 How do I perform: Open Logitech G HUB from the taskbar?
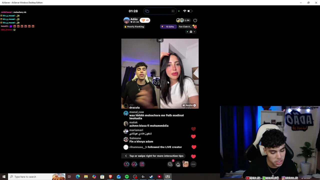(x=143, y=177)
